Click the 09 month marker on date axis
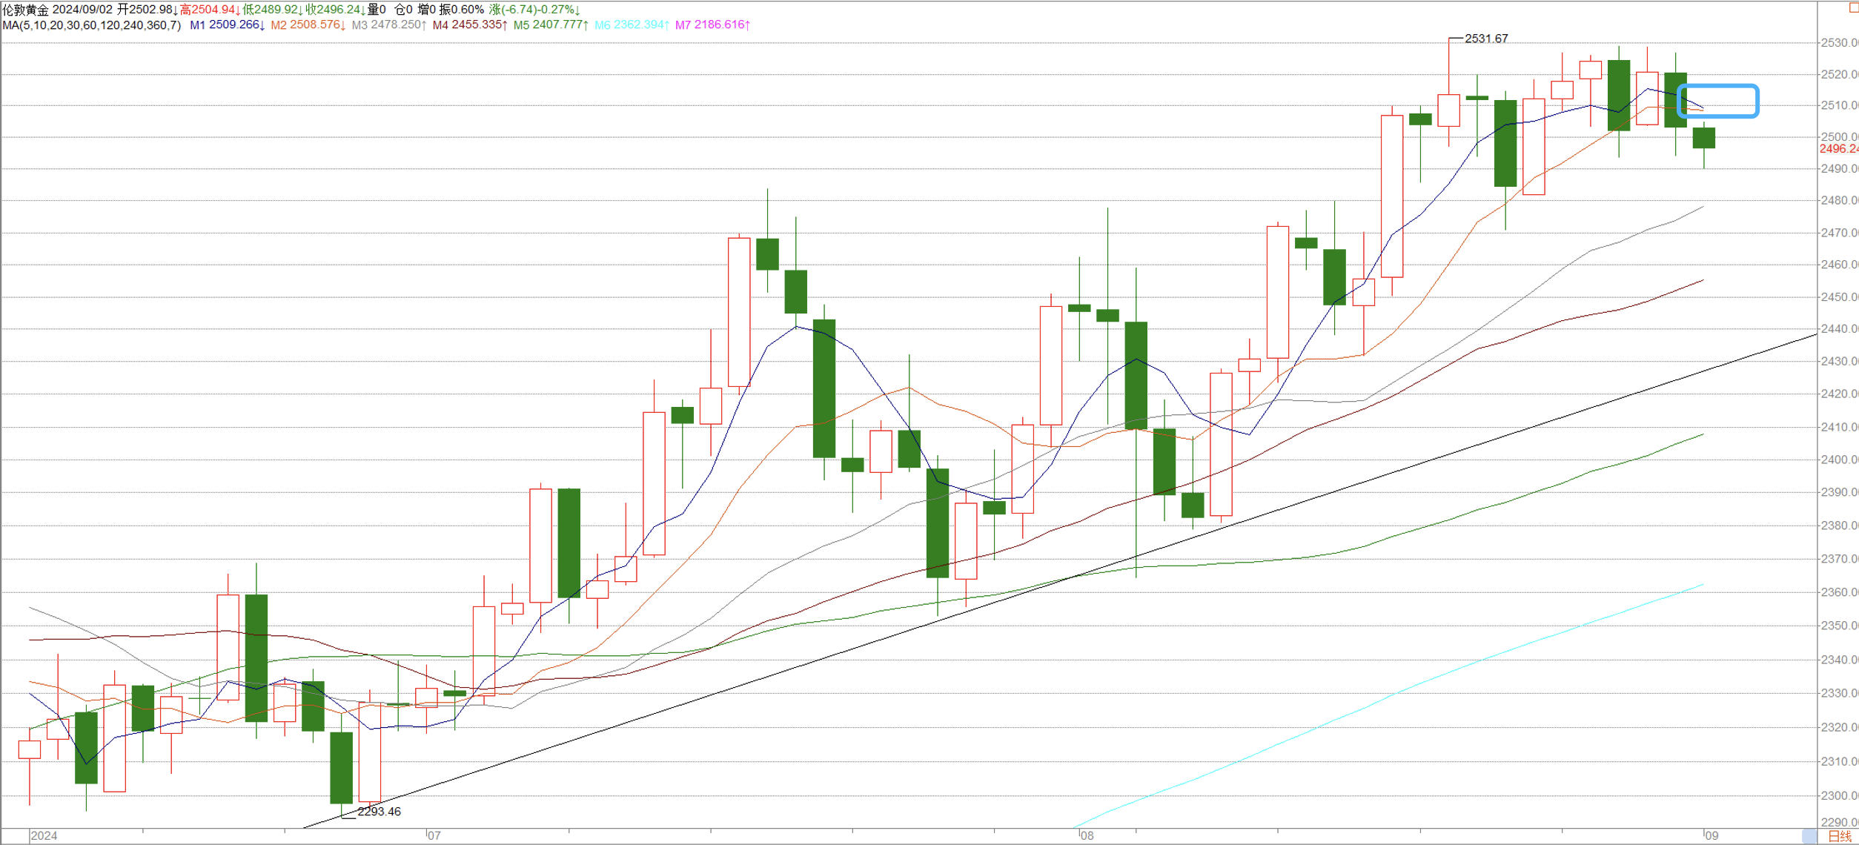The width and height of the screenshot is (1859, 845). 1711,836
